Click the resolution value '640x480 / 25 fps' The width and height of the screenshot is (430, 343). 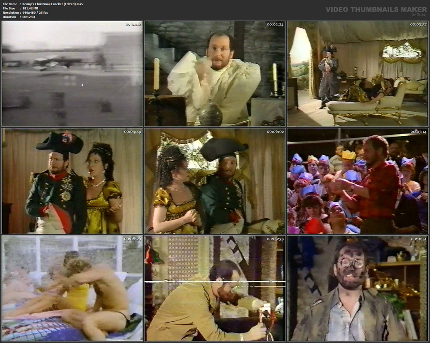[35, 12]
